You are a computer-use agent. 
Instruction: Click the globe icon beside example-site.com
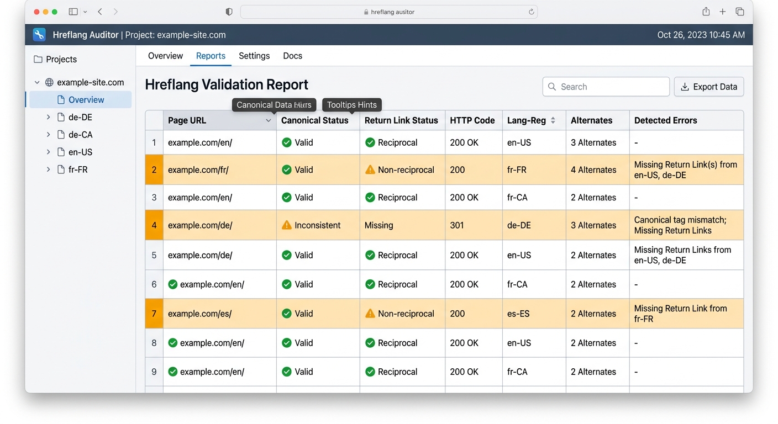coord(50,82)
